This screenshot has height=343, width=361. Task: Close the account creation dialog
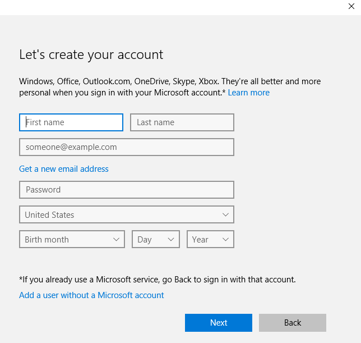click(x=351, y=6)
